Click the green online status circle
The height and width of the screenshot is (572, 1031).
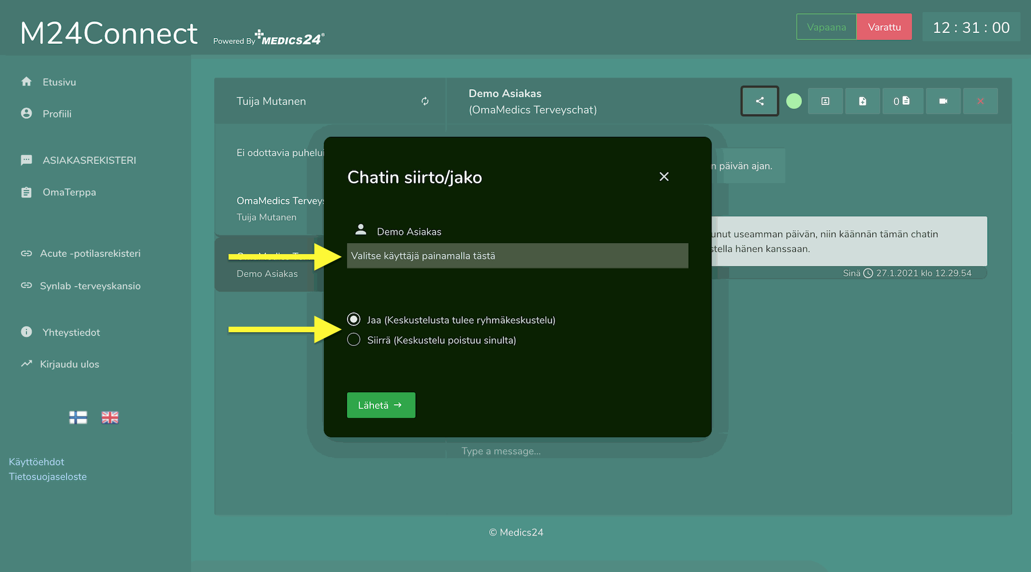coord(794,101)
